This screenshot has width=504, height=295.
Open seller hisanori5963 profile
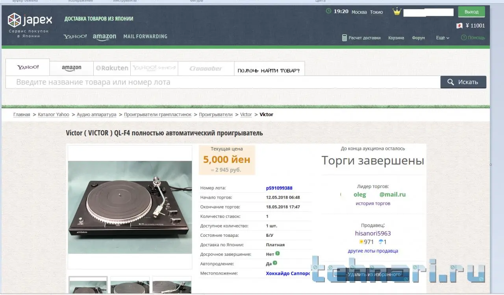coord(373,233)
